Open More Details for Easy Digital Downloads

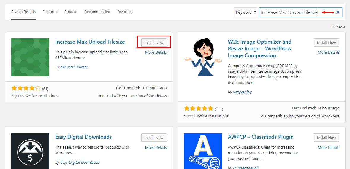(x=156, y=148)
